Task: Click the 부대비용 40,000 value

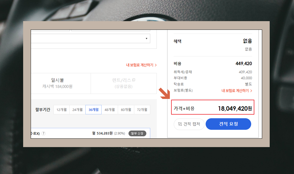Action: coord(246,78)
